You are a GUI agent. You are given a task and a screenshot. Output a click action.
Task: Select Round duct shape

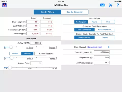[95, 22]
